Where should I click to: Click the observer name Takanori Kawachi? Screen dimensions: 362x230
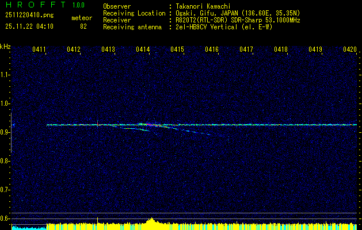pyautogui.click(x=203, y=6)
